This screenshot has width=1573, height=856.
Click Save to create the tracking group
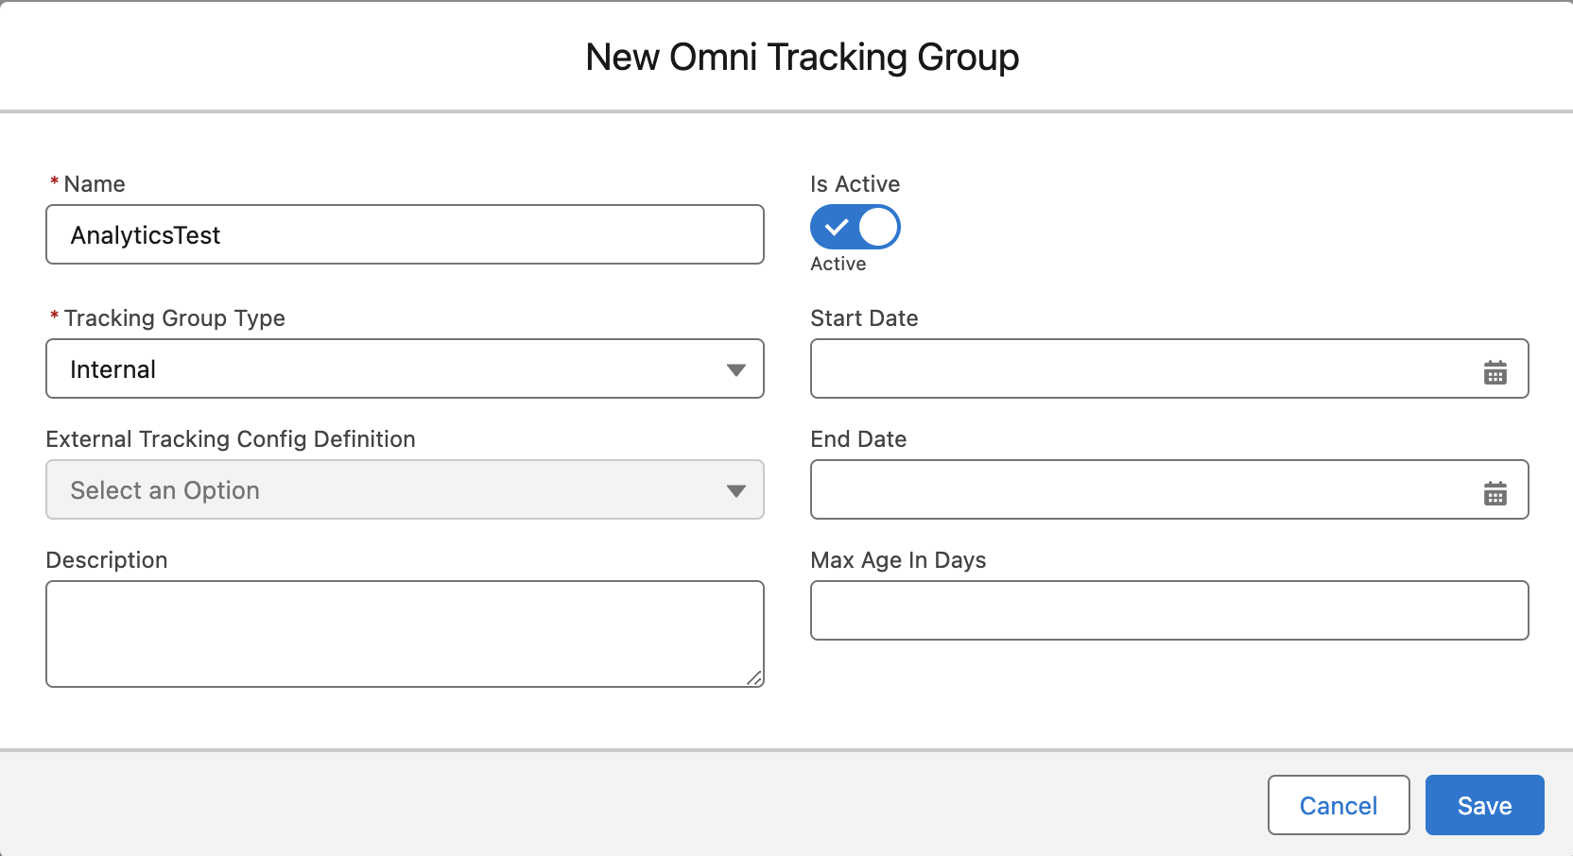click(x=1483, y=805)
